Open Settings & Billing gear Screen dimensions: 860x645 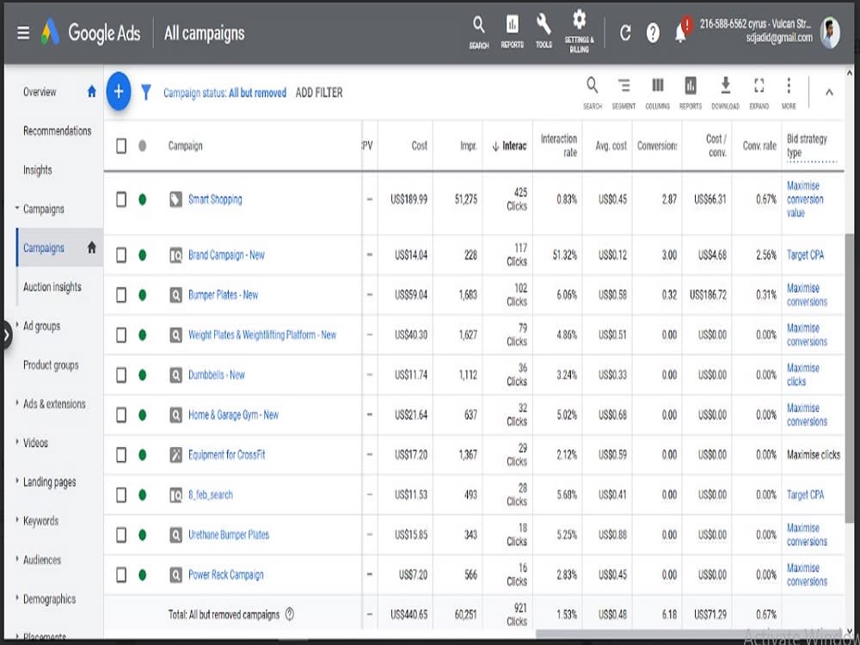(579, 31)
